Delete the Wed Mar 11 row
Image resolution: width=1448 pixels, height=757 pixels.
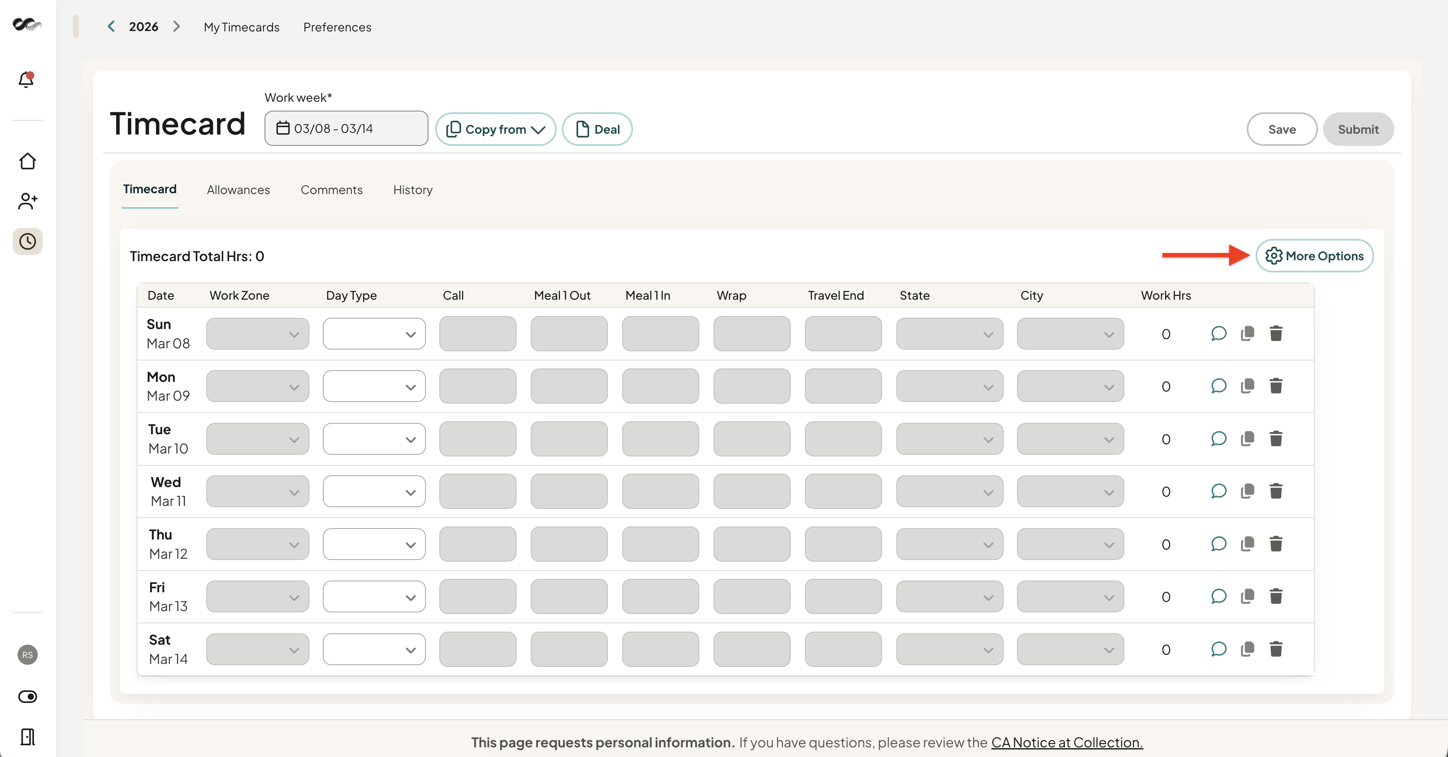pyautogui.click(x=1276, y=491)
